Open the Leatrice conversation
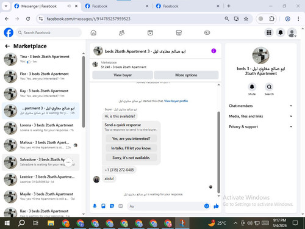Image resolution: width=305 pixels, height=229 pixels. click(41, 180)
